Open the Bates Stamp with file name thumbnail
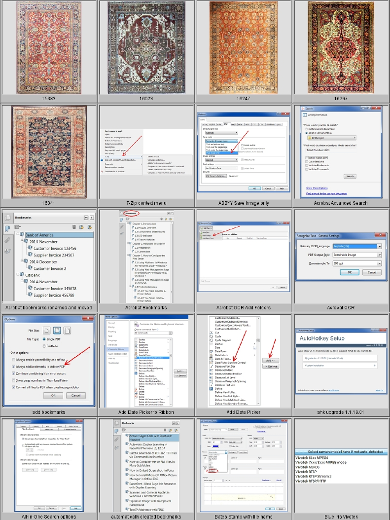The image size is (390, 520). [x=243, y=466]
